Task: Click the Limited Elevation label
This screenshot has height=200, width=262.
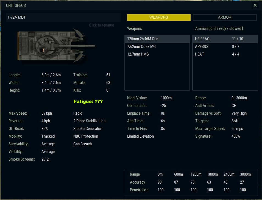Action: pos(141,136)
